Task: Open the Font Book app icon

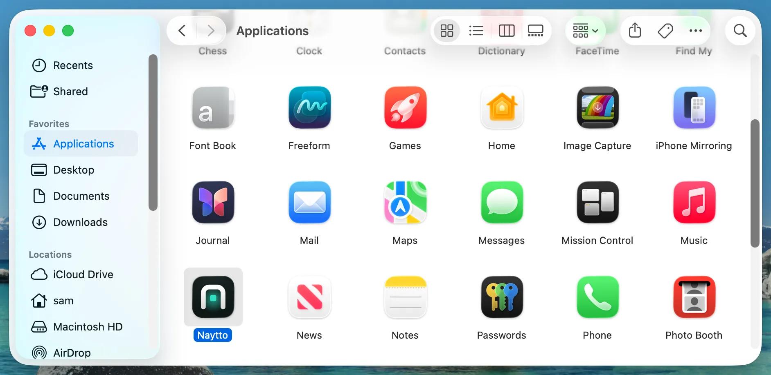Action: tap(213, 107)
